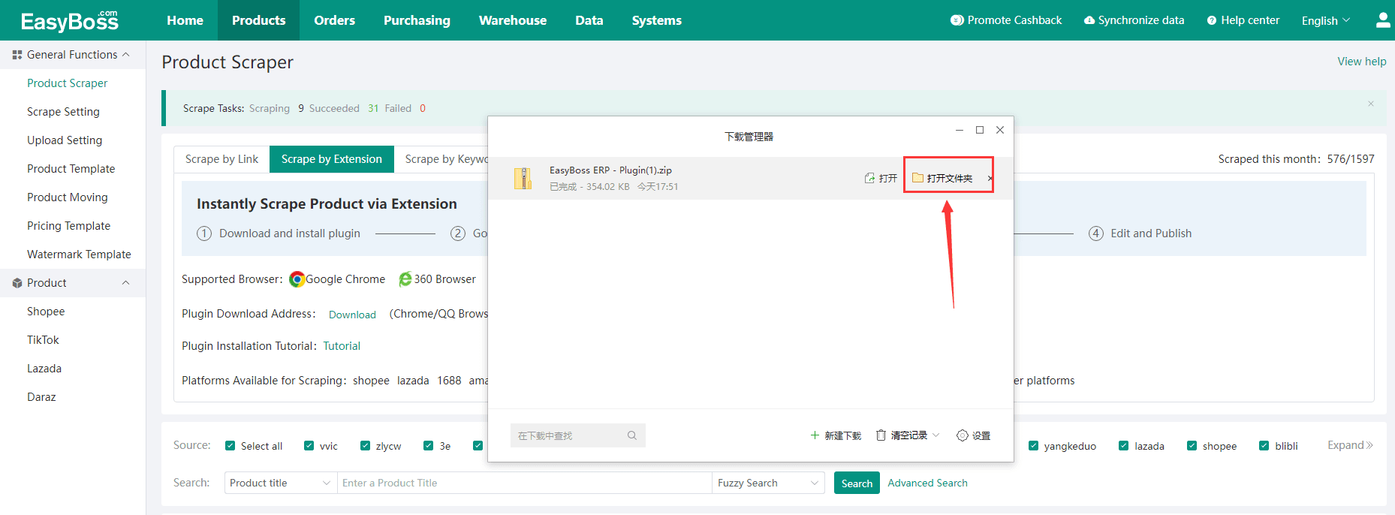Open Watermark Template in the sidebar
Image resolution: width=1395 pixels, height=515 pixels.
point(79,254)
